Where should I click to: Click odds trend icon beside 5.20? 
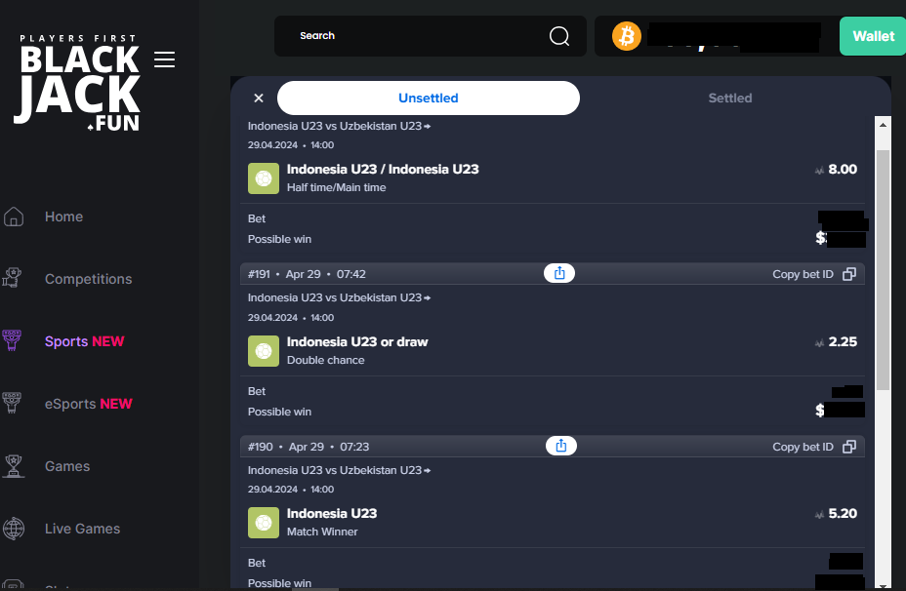point(819,514)
